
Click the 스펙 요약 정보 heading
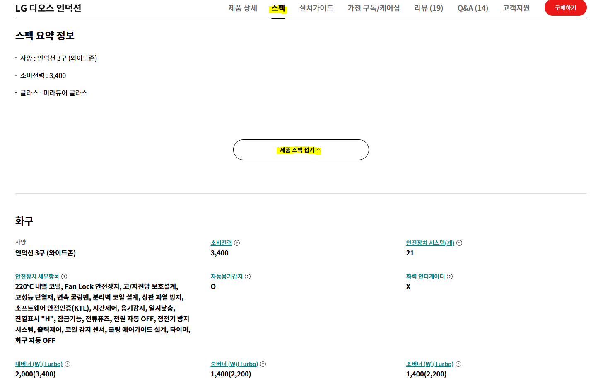tap(45, 36)
